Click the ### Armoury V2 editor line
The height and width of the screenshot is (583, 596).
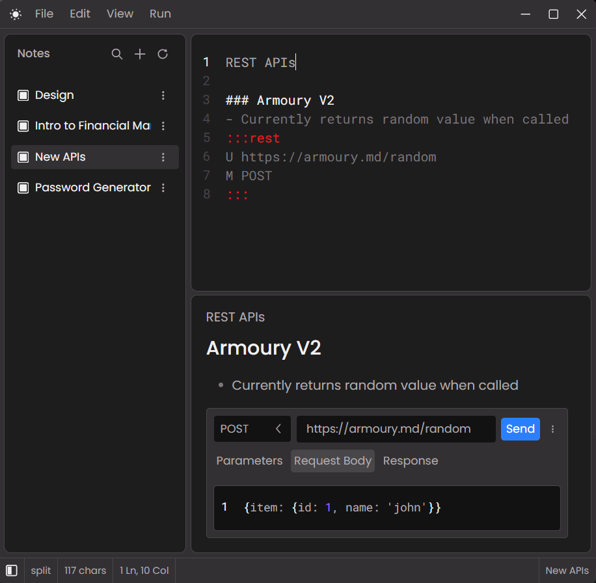click(x=280, y=100)
